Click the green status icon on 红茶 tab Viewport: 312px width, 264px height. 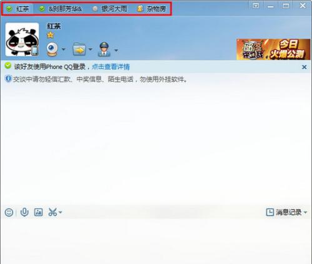(9, 9)
